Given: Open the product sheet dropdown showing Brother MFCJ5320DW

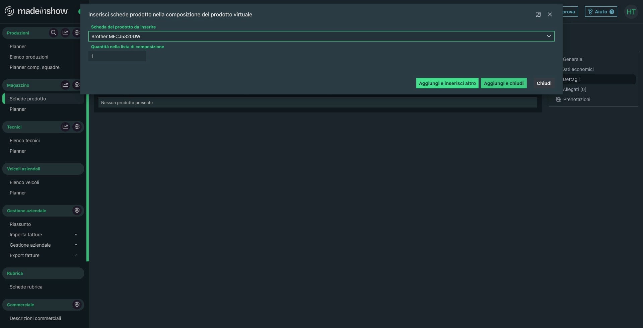Looking at the screenshot, I should coord(321,36).
